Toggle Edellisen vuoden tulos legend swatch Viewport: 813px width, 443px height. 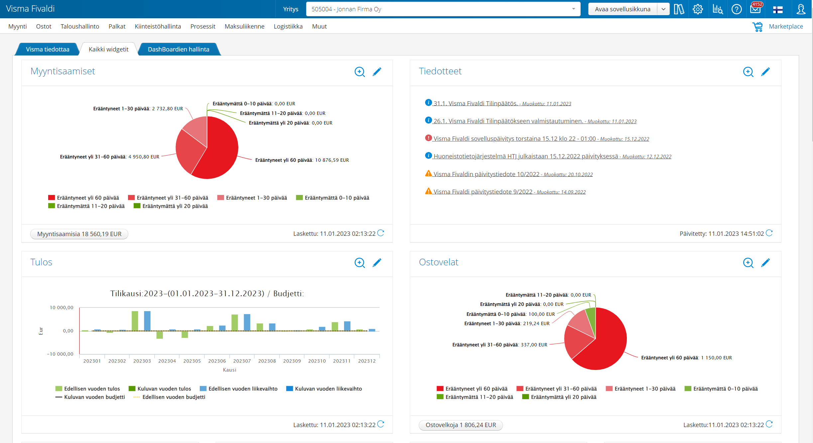pos(58,389)
